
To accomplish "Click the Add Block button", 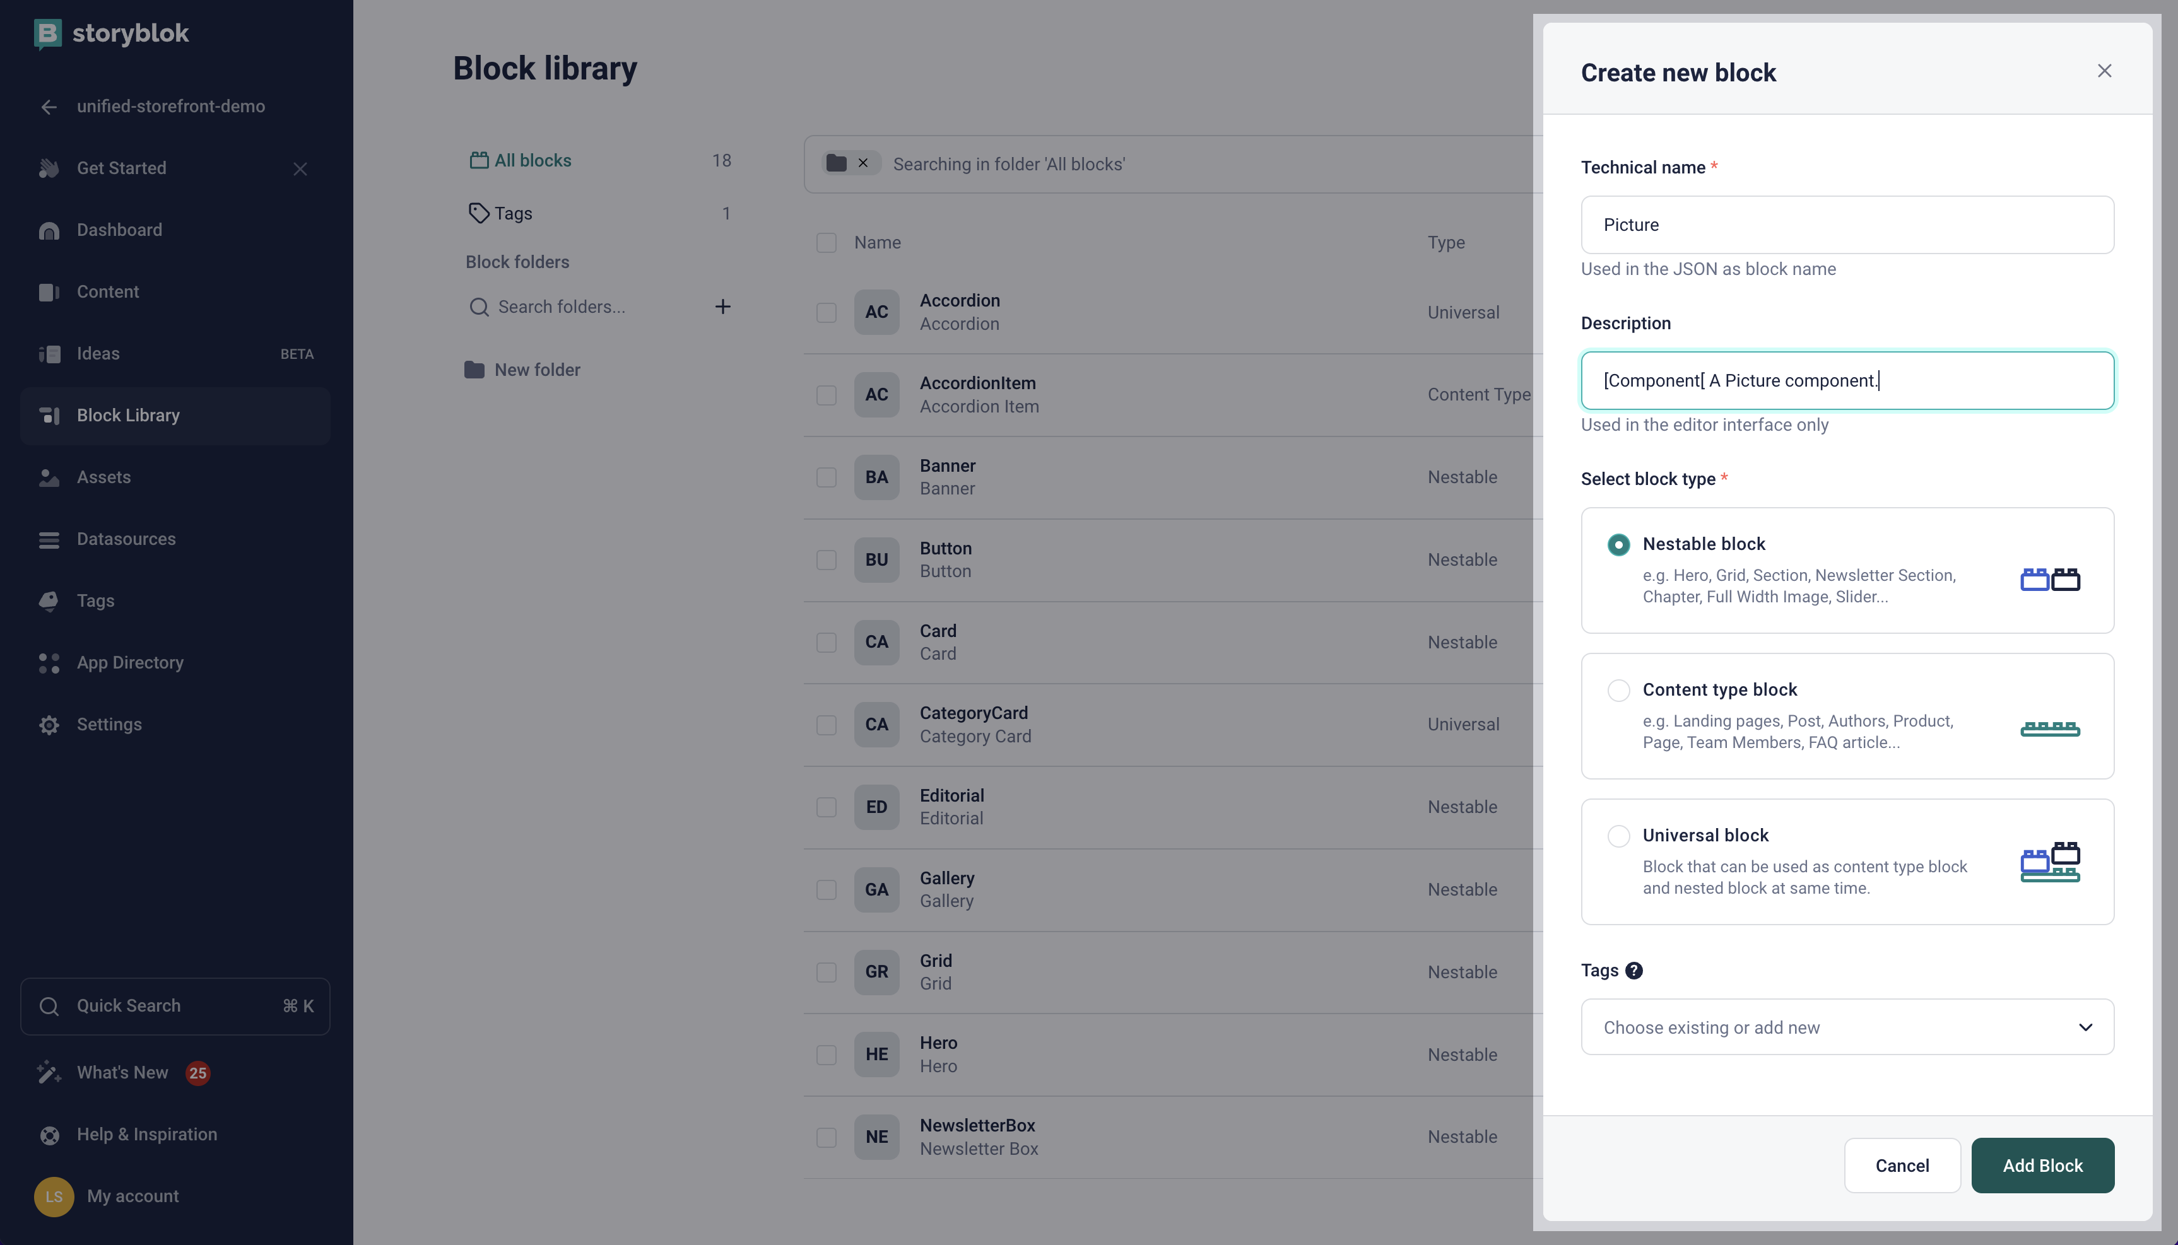I will (x=2042, y=1166).
